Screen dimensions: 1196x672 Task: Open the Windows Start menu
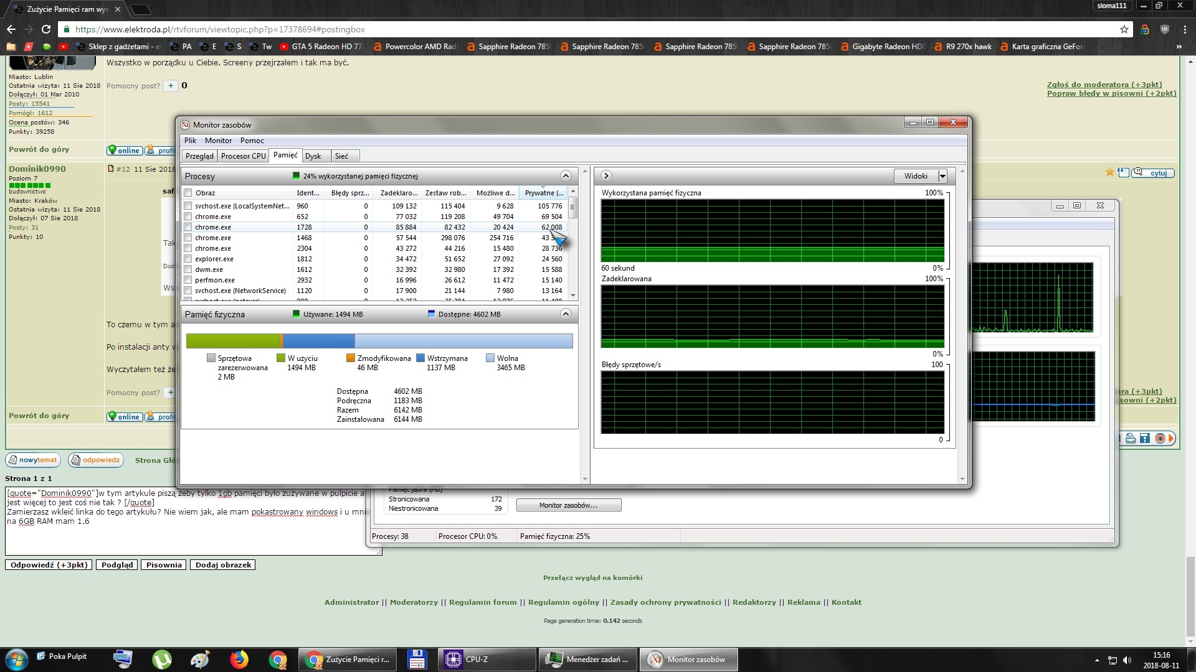(x=16, y=660)
